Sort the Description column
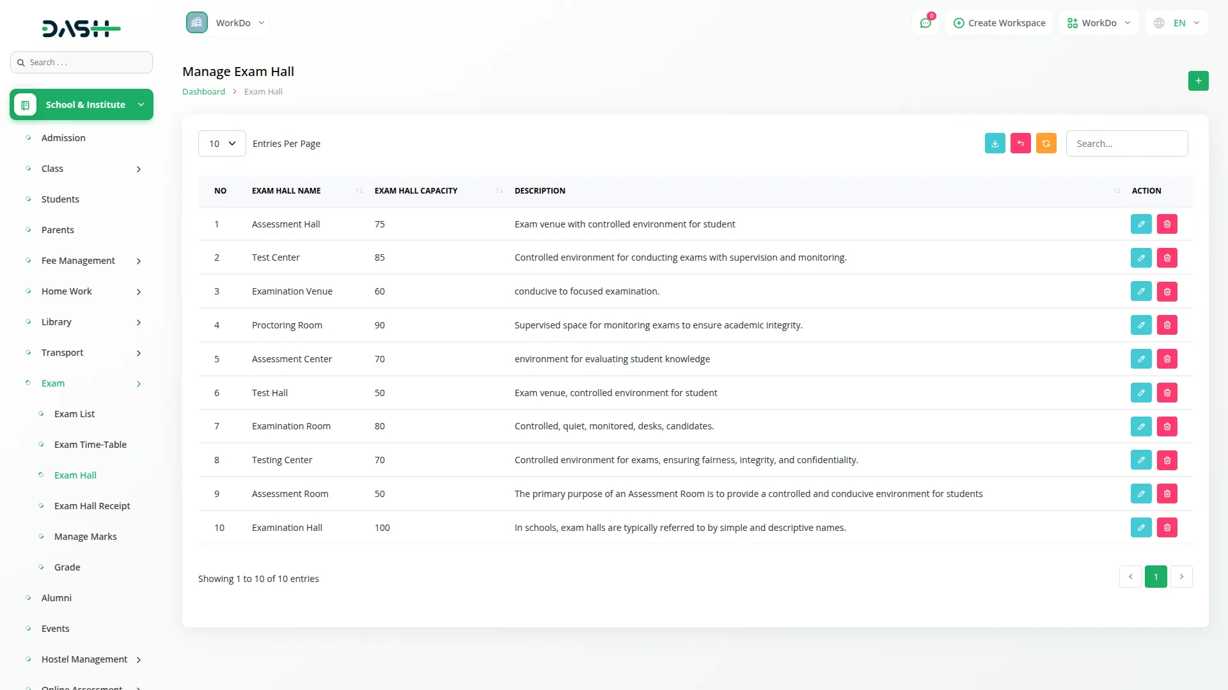Screen dimensions: 1228x690 (1116, 190)
